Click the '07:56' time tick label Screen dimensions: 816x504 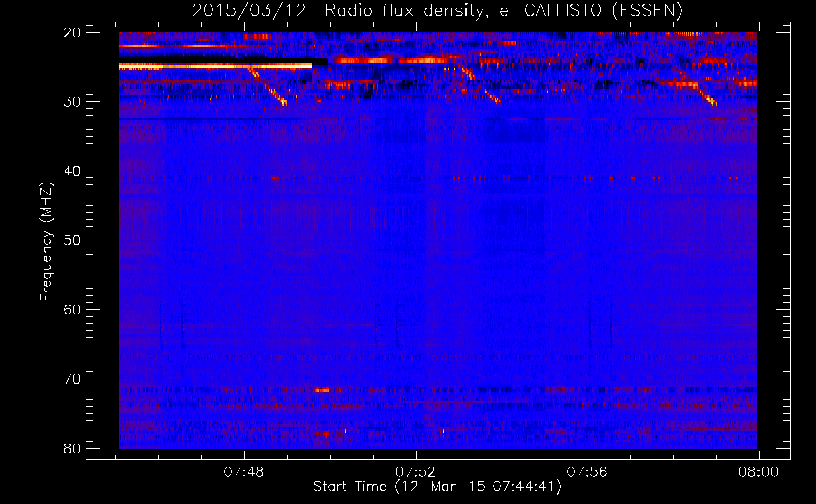point(587,472)
